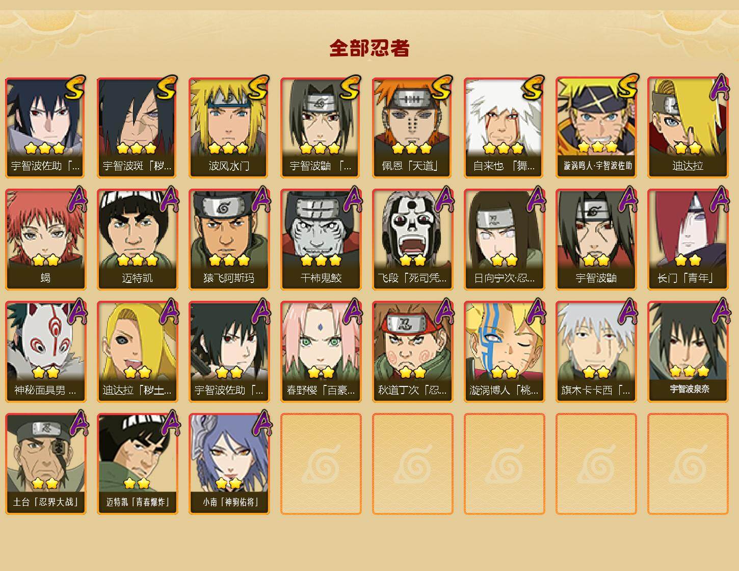
Task: Select the 旗木卡卡西 silver-haired card
Action: [596, 352]
